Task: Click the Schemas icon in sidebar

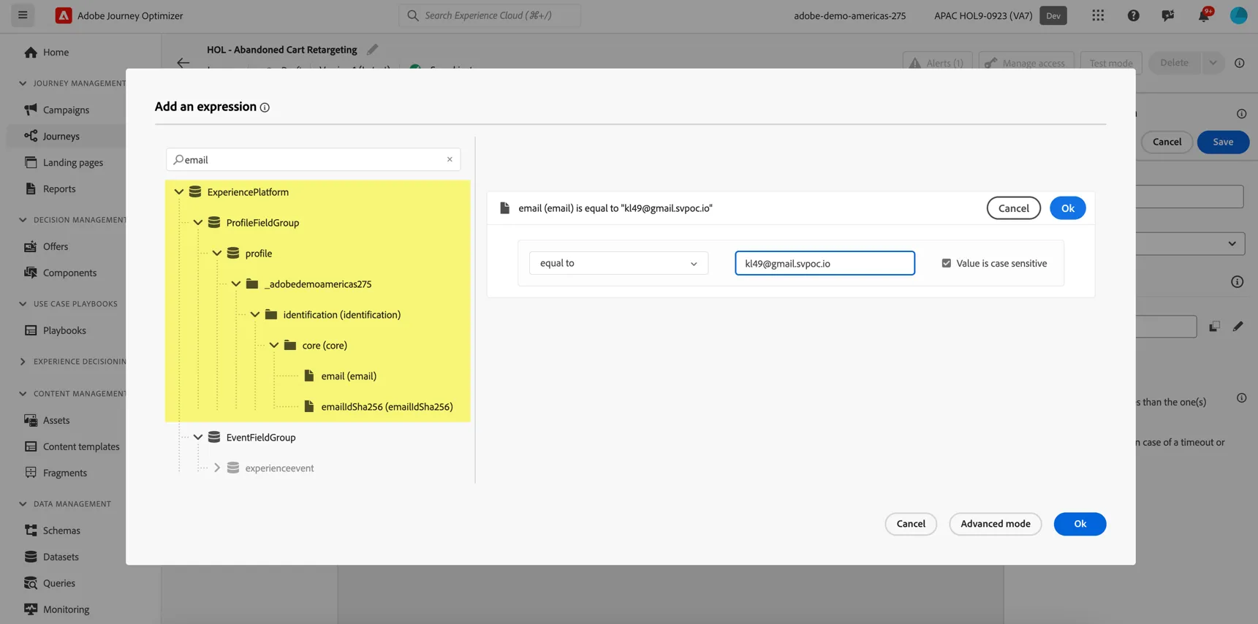Action: tap(31, 530)
